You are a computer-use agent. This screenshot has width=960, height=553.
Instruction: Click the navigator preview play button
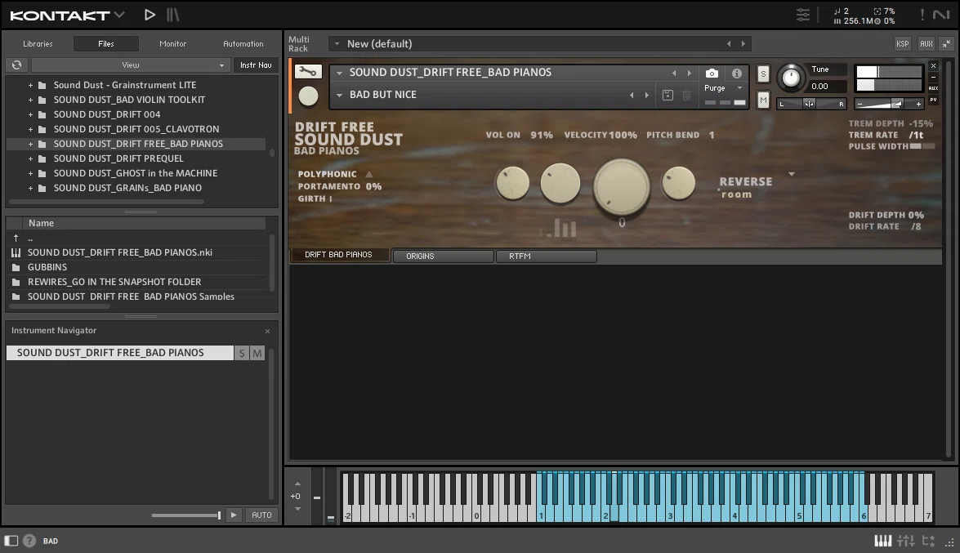pos(234,515)
